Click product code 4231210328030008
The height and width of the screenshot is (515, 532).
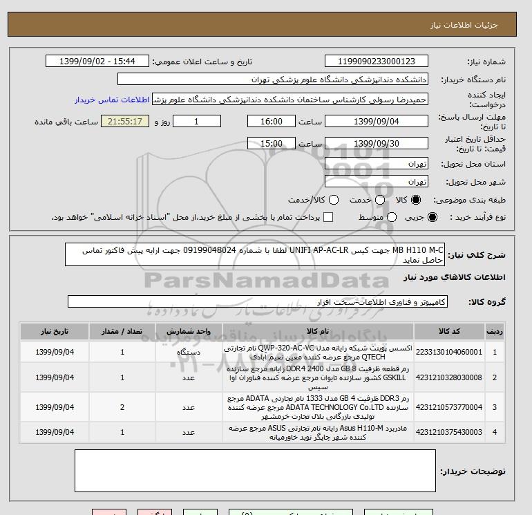449,377
